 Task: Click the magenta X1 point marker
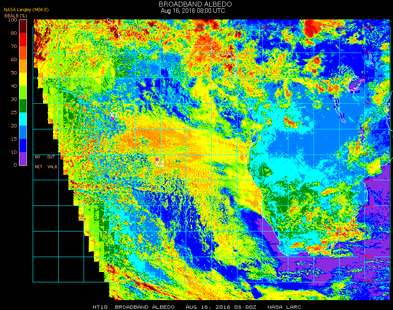click(113, 119)
